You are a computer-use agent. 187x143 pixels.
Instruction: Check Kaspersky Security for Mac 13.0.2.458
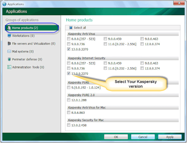coord(69,125)
